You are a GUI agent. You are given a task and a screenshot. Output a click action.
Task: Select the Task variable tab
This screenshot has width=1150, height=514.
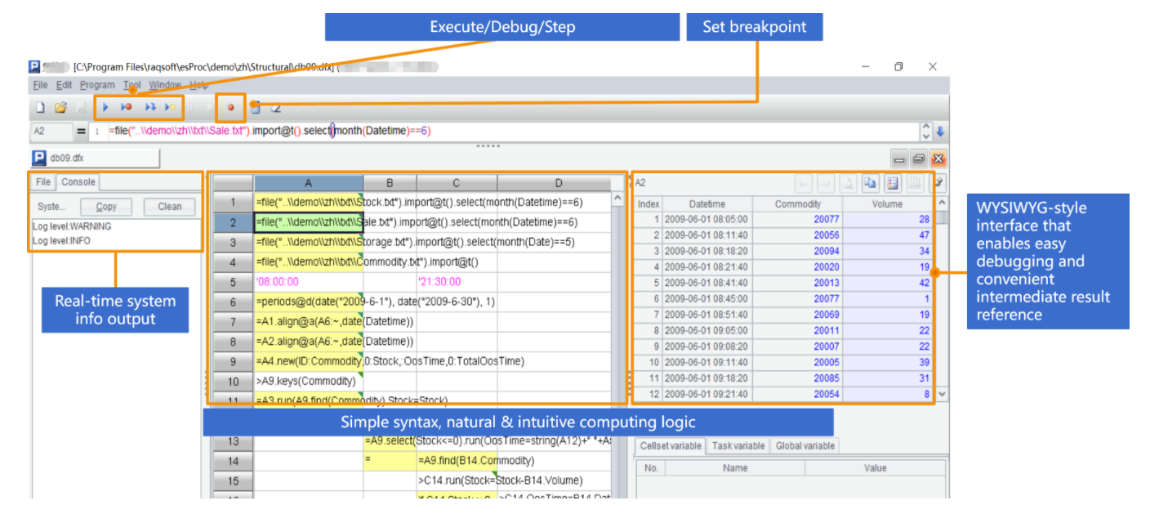click(738, 446)
